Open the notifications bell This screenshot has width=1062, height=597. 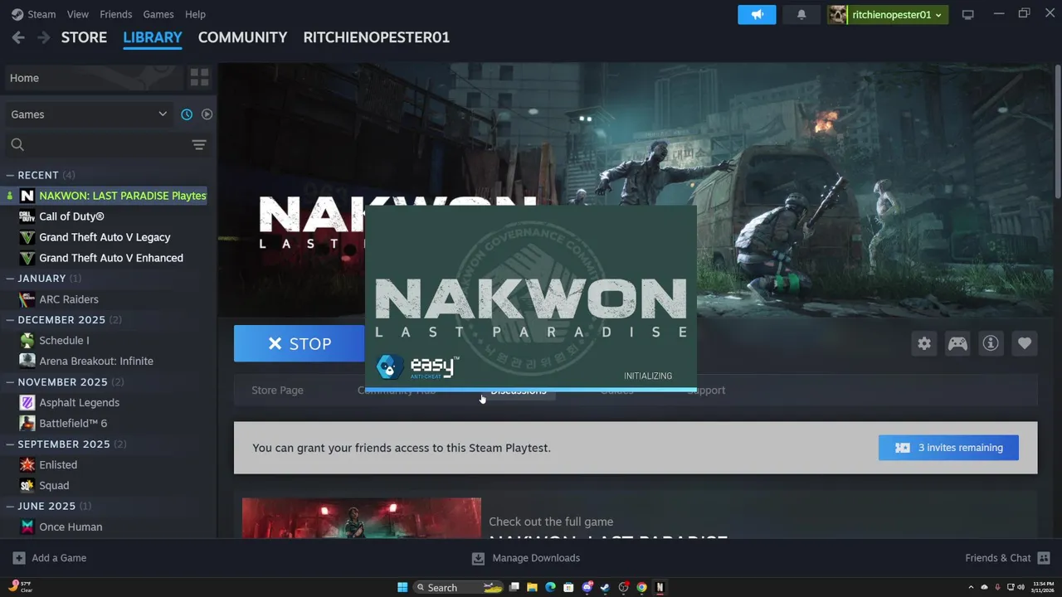click(801, 14)
